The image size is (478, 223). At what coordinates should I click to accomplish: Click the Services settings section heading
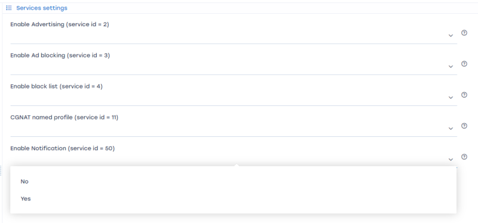click(42, 8)
